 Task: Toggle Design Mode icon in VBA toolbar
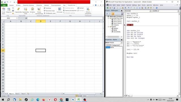pos(143,8)
